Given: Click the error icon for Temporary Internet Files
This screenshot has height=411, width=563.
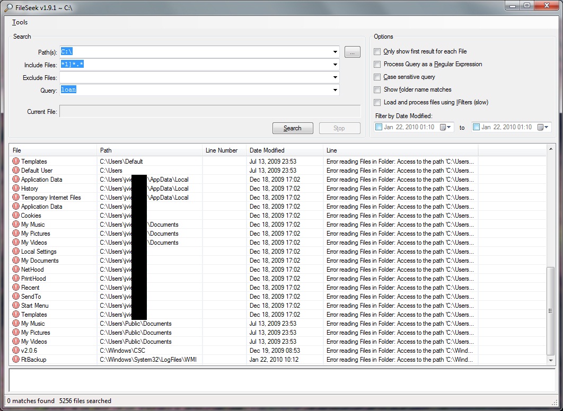Looking at the screenshot, I should click(x=16, y=198).
